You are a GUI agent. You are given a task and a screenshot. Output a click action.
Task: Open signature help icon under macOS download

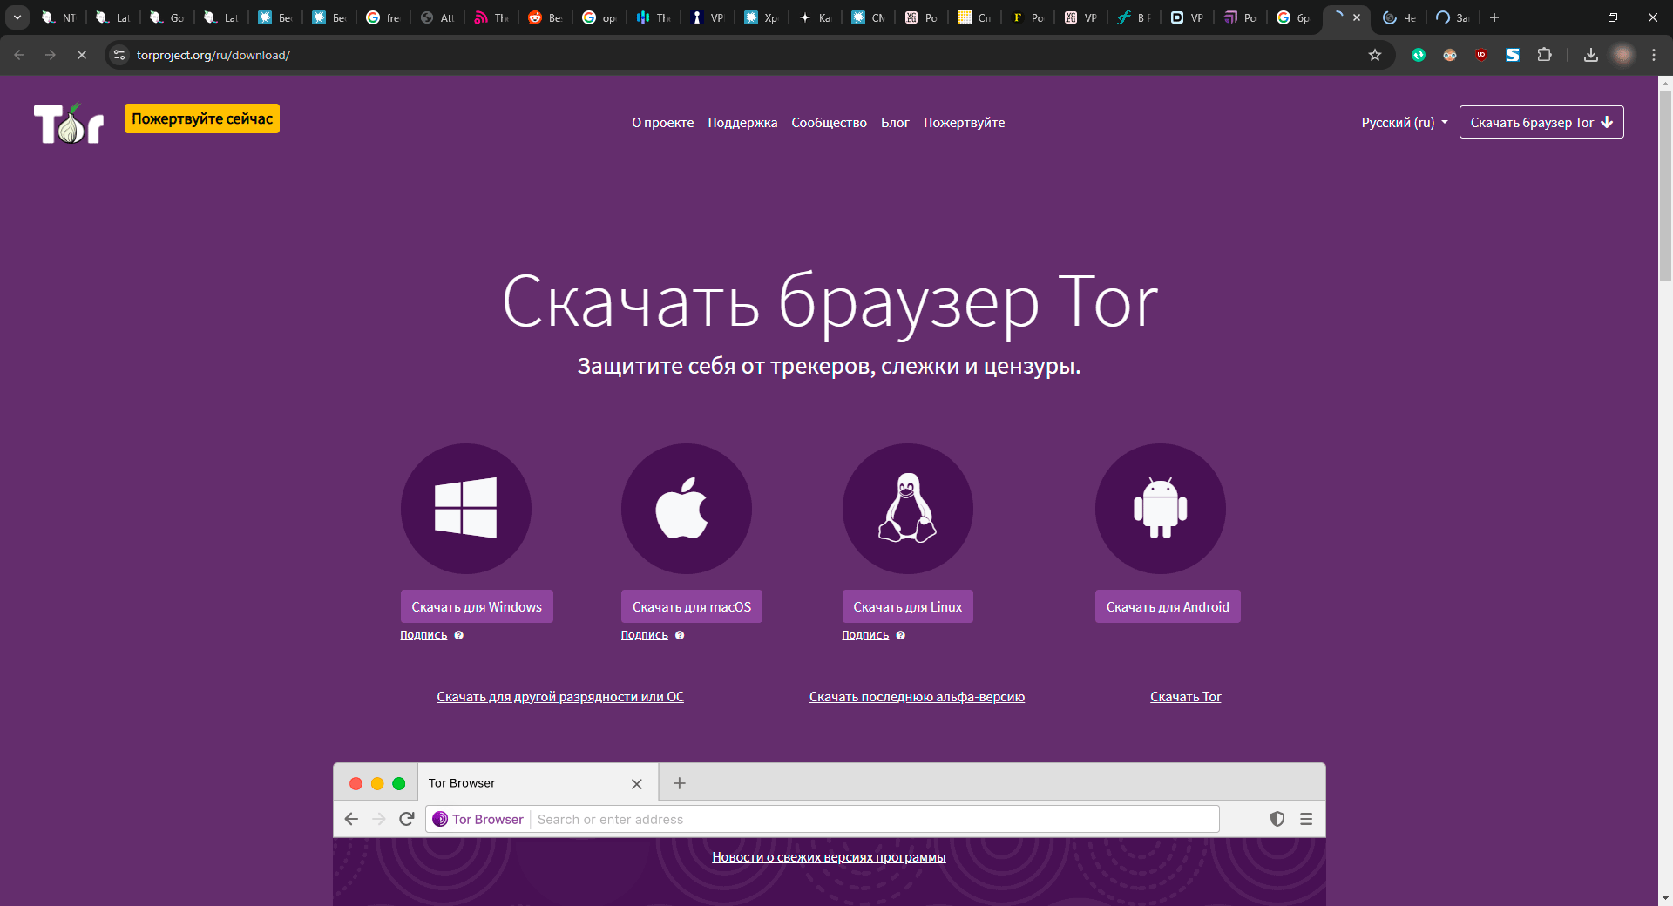click(680, 635)
